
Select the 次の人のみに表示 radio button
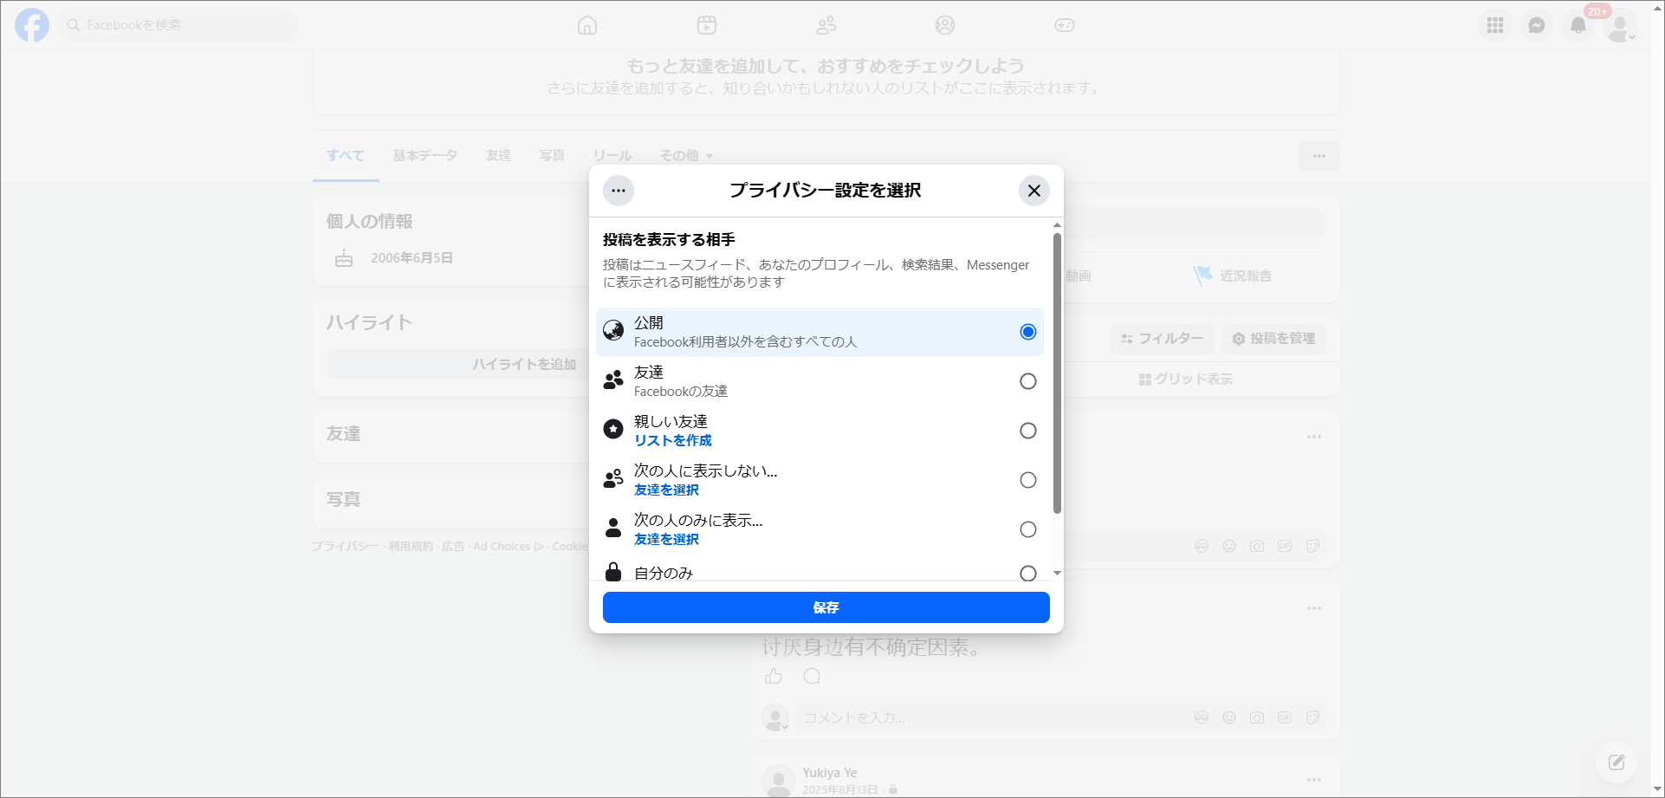click(x=1028, y=529)
